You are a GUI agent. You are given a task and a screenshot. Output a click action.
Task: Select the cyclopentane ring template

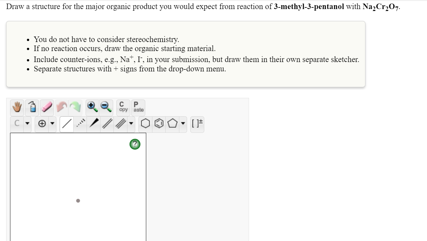pyautogui.click(x=172, y=124)
